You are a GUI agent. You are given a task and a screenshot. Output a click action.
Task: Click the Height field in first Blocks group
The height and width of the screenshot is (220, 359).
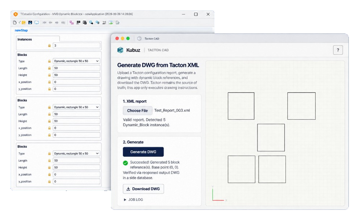pyautogui.click(x=76, y=75)
